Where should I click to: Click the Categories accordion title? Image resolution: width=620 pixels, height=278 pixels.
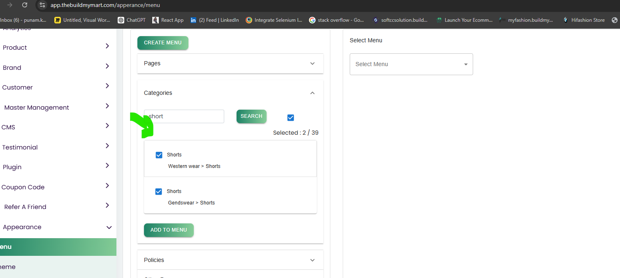158,93
